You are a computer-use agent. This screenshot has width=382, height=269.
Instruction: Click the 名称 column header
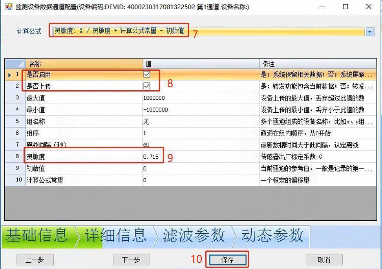pos(83,64)
